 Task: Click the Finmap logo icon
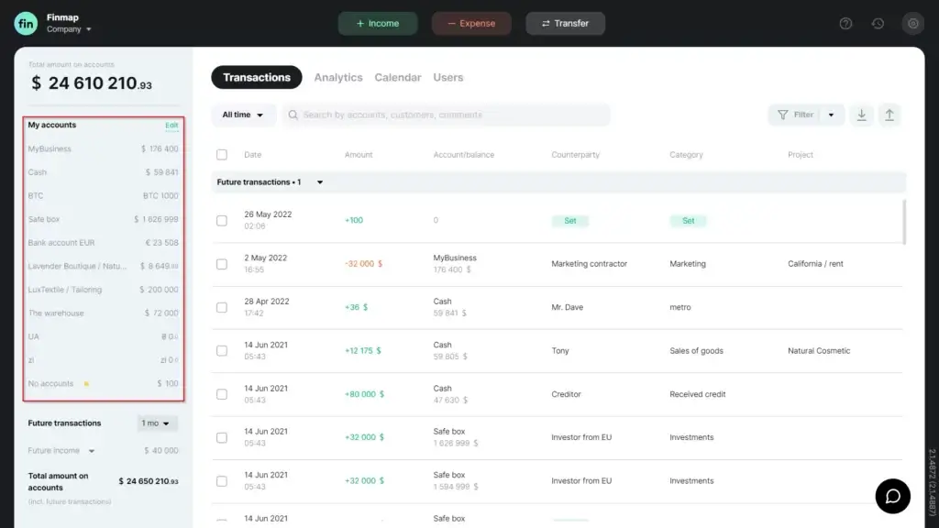(x=26, y=23)
